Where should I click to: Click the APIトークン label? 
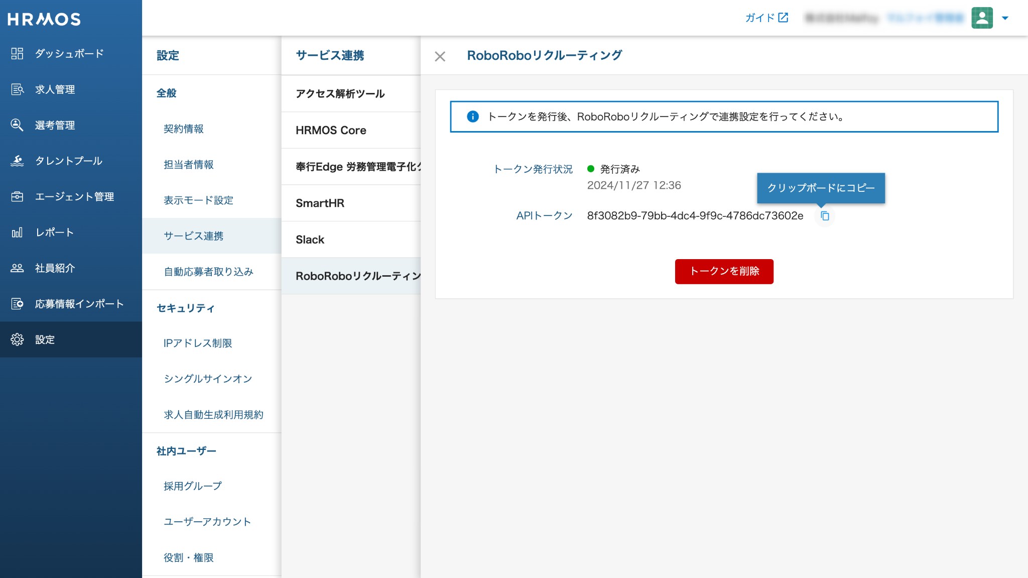(x=544, y=216)
